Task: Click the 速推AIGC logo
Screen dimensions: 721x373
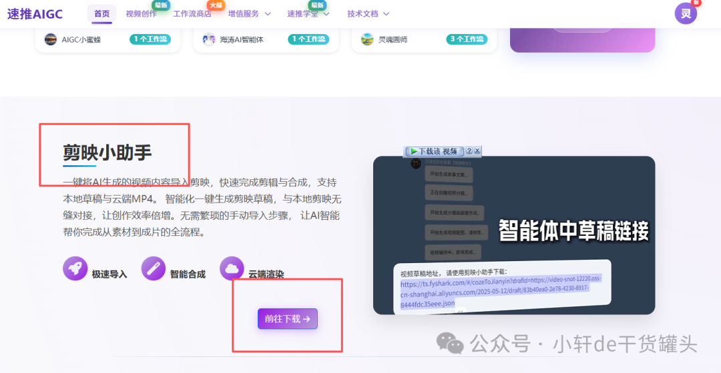Action: (x=35, y=14)
